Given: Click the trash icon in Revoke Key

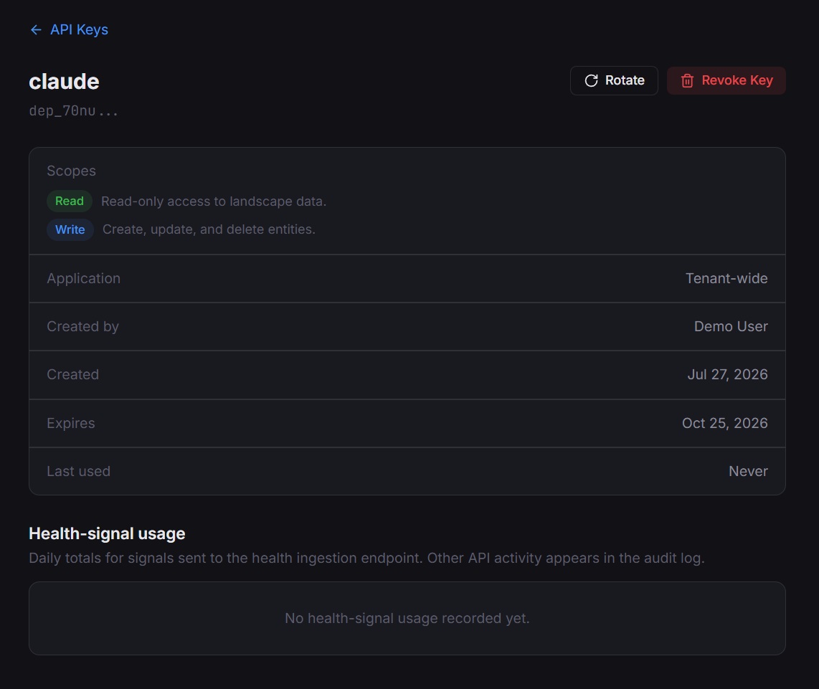Looking at the screenshot, I should pos(687,80).
